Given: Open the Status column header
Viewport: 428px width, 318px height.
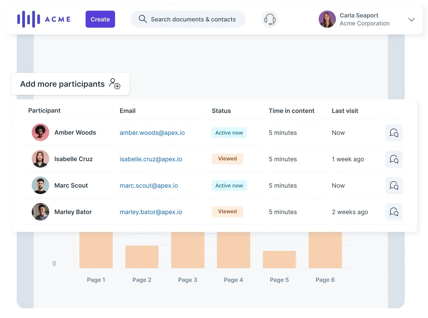Looking at the screenshot, I should [x=221, y=111].
